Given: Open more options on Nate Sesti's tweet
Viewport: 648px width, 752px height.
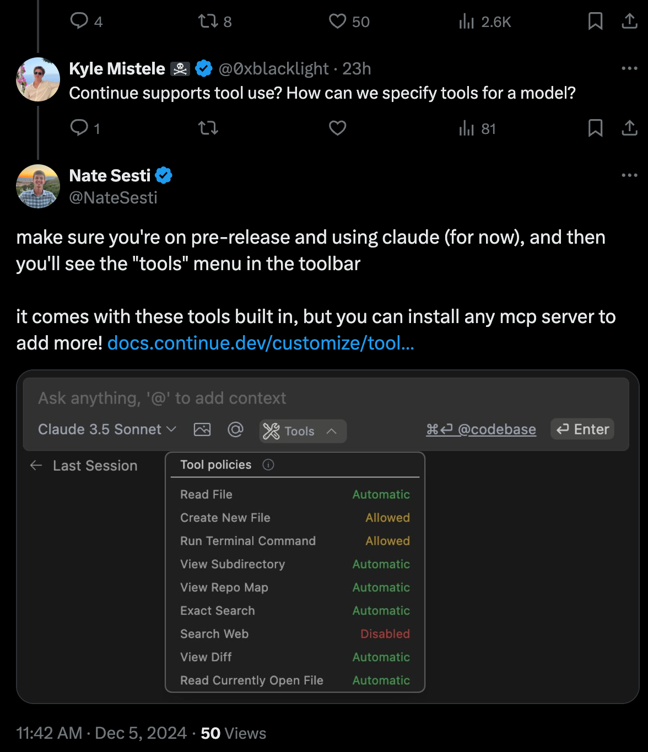Looking at the screenshot, I should pos(629,175).
